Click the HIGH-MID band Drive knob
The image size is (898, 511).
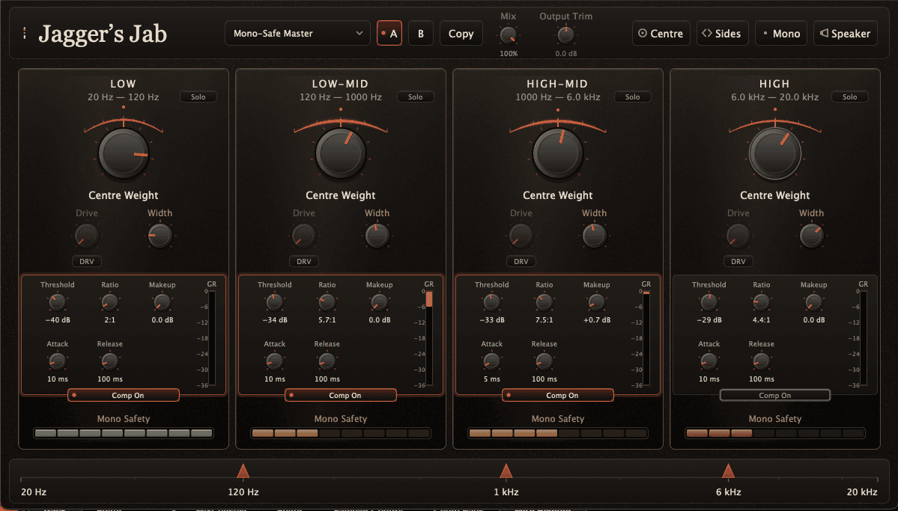[521, 235]
